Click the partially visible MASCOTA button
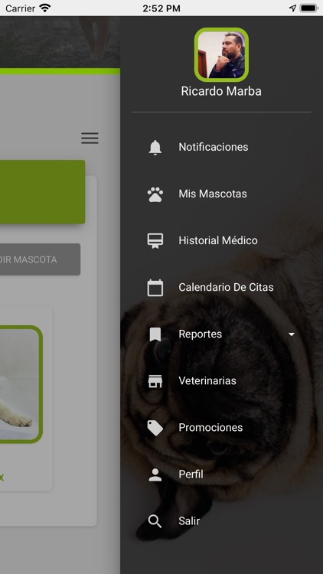This screenshot has height=574, width=323. pyautogui.click(x=40, y=259)
